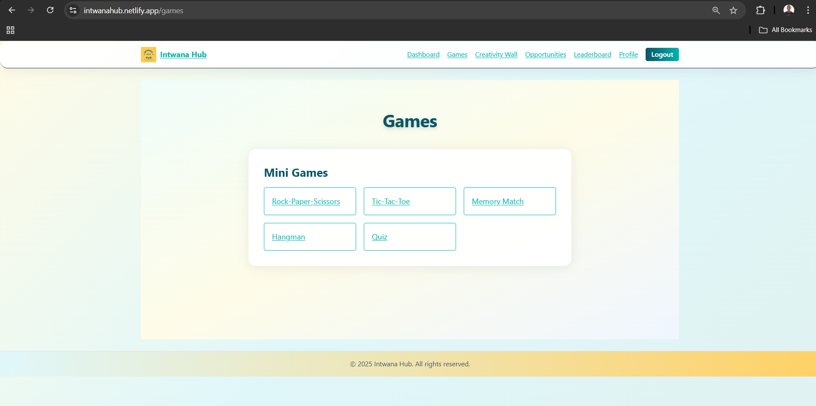This screenshot has width=816, height=406.
Task: Click the Logout button
Action: pos(662,54)
